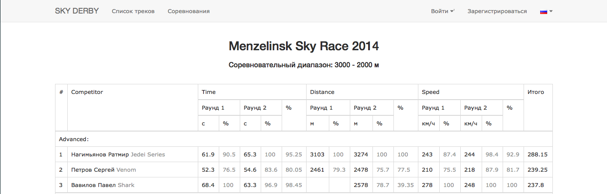Click the Зарегистрироваться sign-up link
This screenshot has height=194, width=607.
497,11
